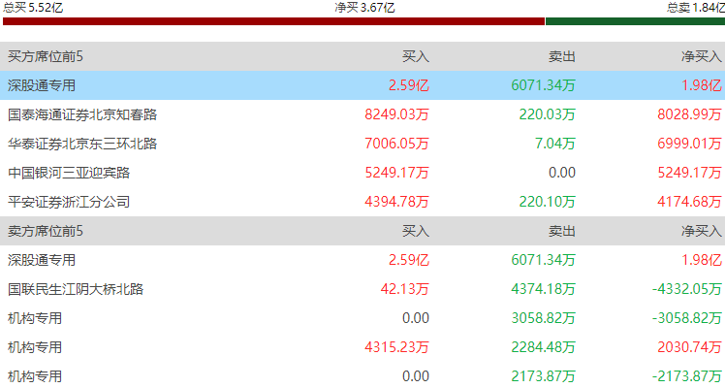Image resolution: width=725 pixels, height=388 pixels.
Task: Click the green sell portion of ratio bar
Action: point(635,21)
